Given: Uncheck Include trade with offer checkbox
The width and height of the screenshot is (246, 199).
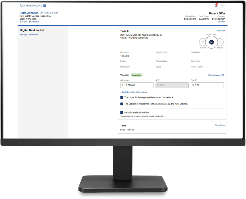Looking at the screenshot, I should 122,112.
